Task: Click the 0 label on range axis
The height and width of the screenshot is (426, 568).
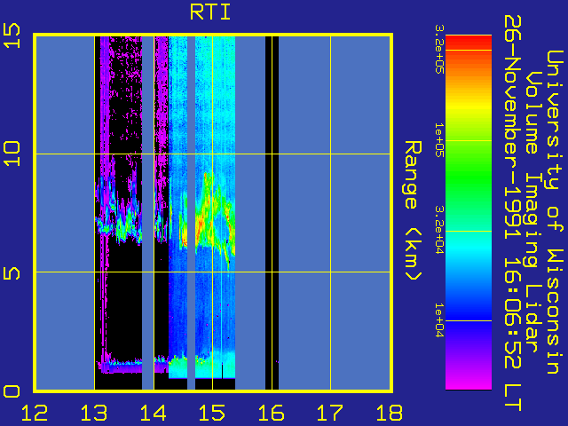Action: tap(12, 391)
